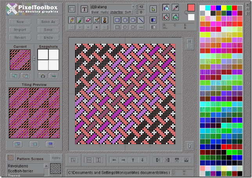Select the rectangular marquee selection tool
The width and height of the screenshot is (252, 178).
[72, 9]
